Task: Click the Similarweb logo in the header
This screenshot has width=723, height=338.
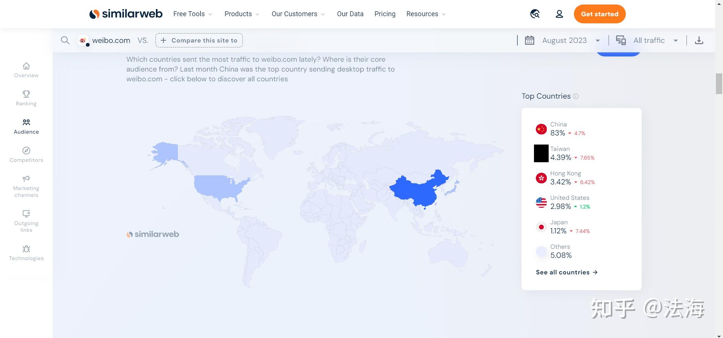Action: pyautogui.click(x=126, y=14)
